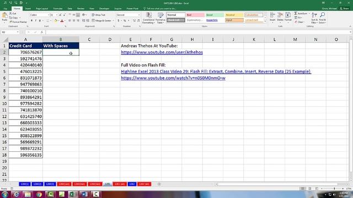Select bottom align in Alignment group
353x198 pixels.
tap(78, 15)
